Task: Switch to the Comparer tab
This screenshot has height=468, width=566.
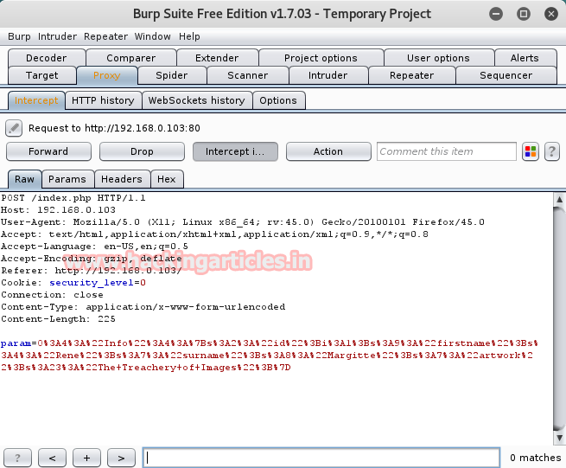Action: (131, 58)
